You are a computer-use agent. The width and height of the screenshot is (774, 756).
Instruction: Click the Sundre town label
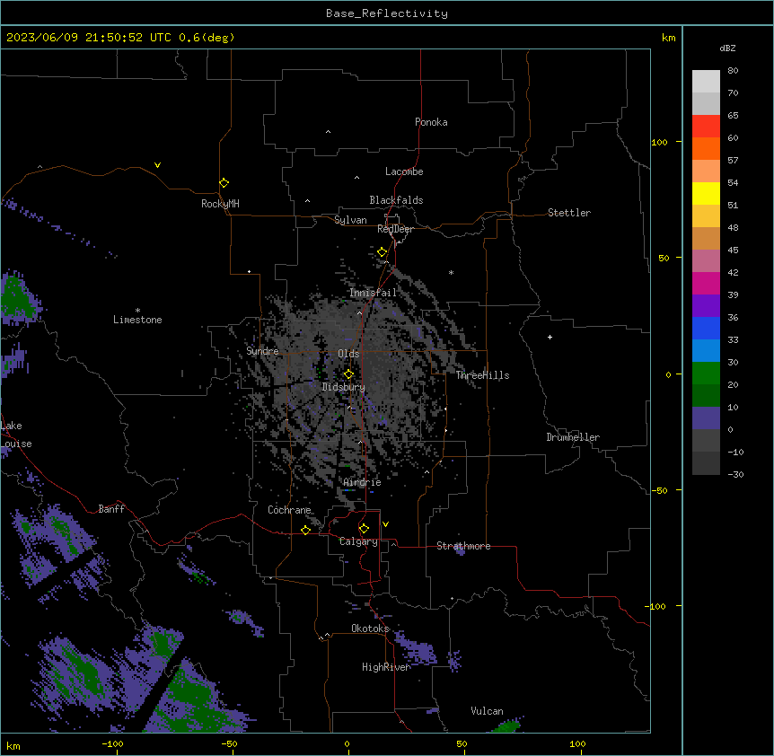tap(262, 351)
